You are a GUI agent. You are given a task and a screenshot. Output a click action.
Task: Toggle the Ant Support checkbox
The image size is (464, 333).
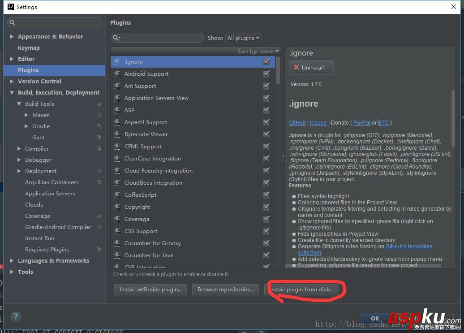(x=266, y=86)
